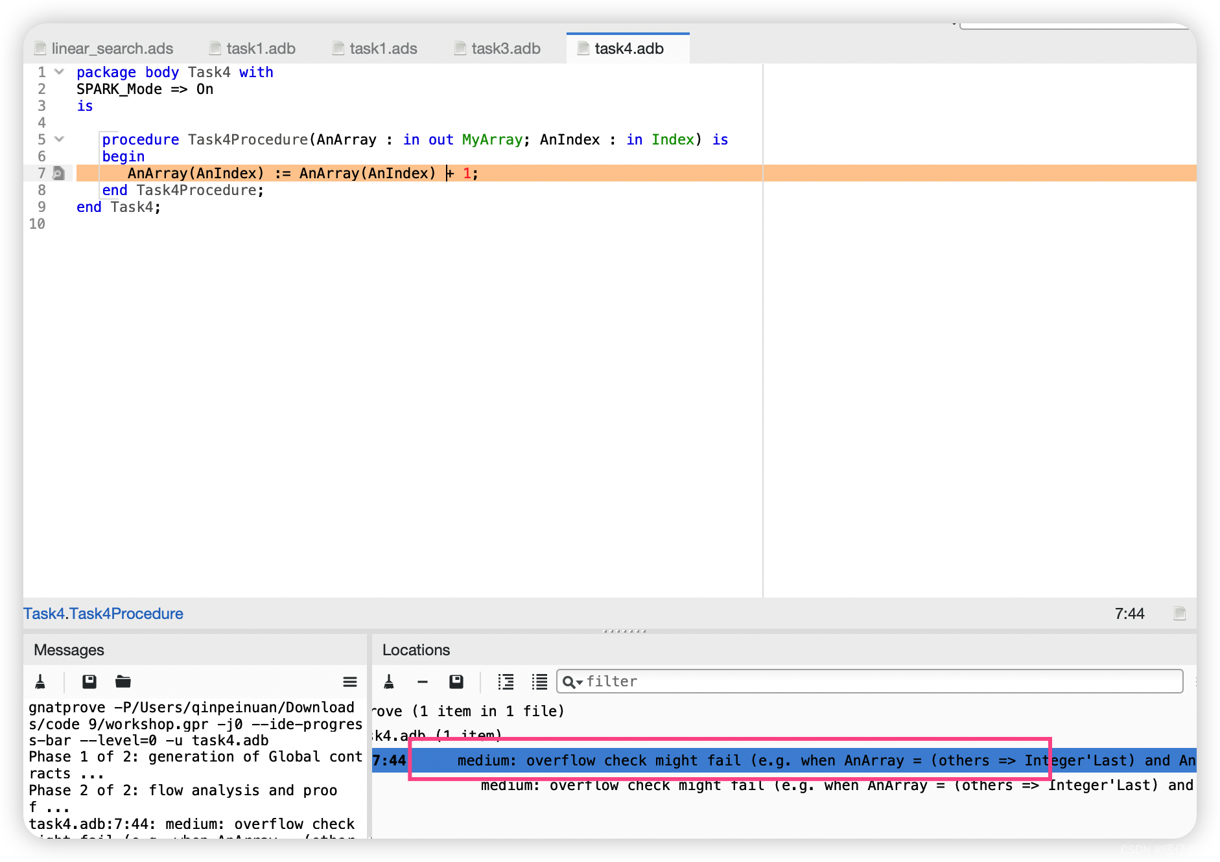Screen dimensions: 1220x862
Task: Save the Messages panel contents to file
Action: tap(89, 681)
